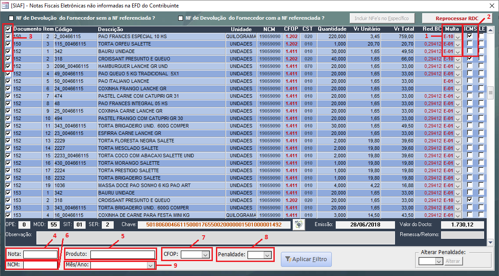The width and height of the screenshot is (499, 276).
Task: Click the Reprocessar RDC button
Action: (x=457, y=18)
